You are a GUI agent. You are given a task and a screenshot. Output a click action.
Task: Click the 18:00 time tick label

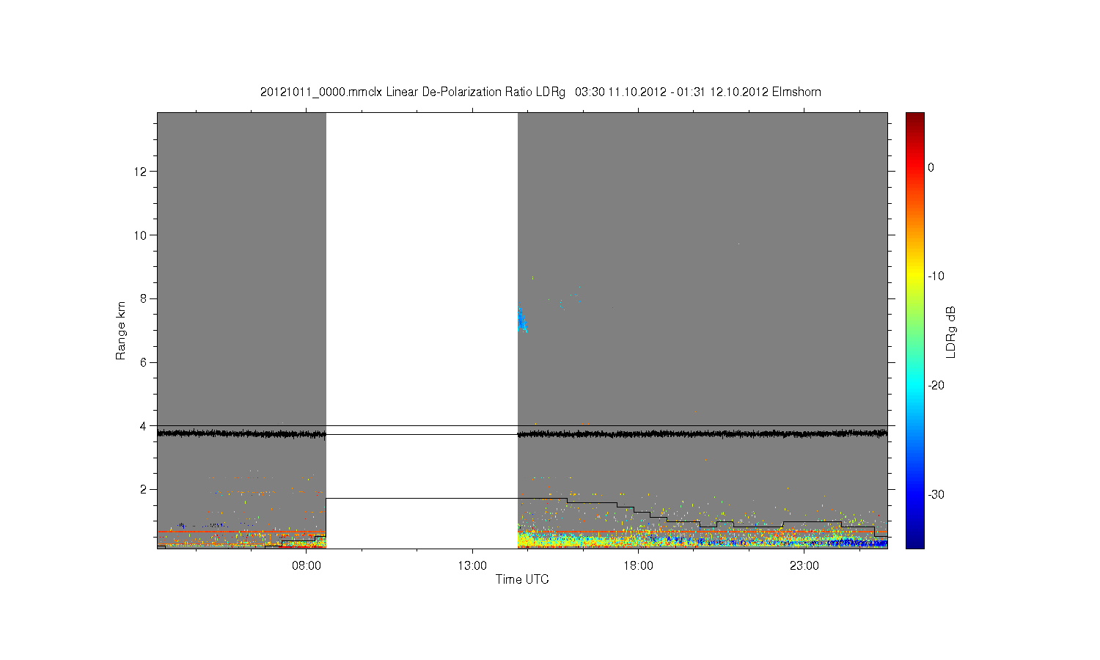coord(639,565)
